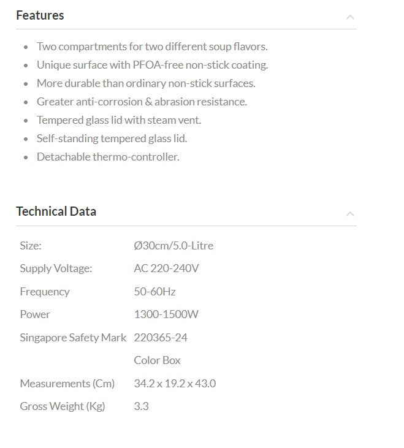
Task: Click the 1300-1500W power value
Action: [166, 314]
